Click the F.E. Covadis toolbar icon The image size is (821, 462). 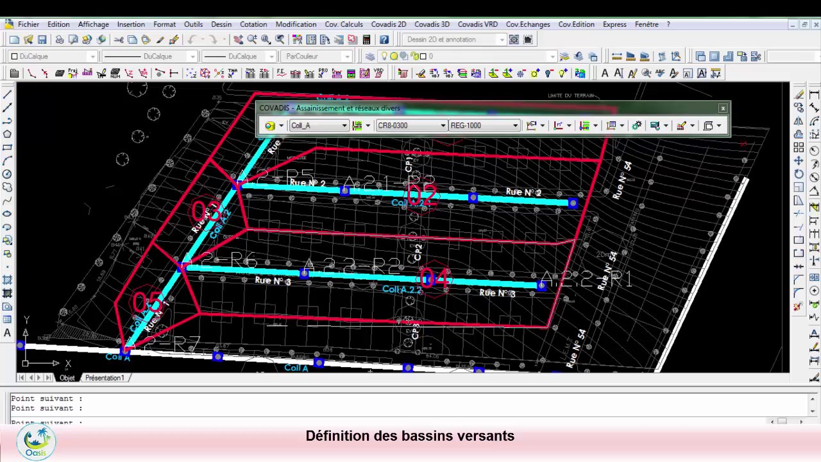(281, 74)
